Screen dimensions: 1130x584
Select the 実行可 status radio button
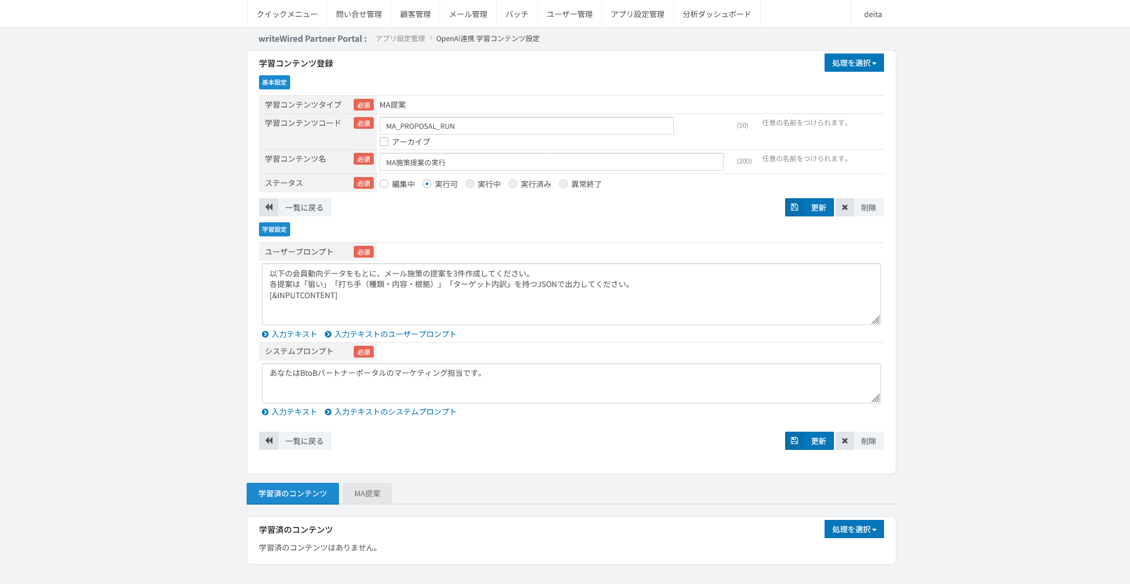coord(427,184)
